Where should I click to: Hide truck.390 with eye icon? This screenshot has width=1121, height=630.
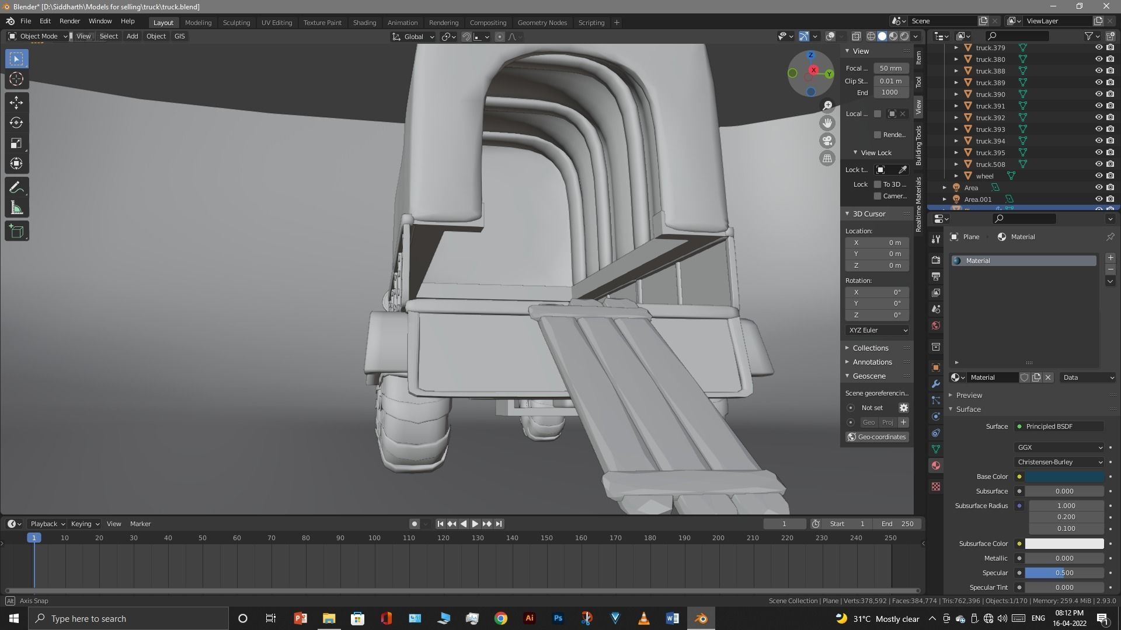(1098, 94)
